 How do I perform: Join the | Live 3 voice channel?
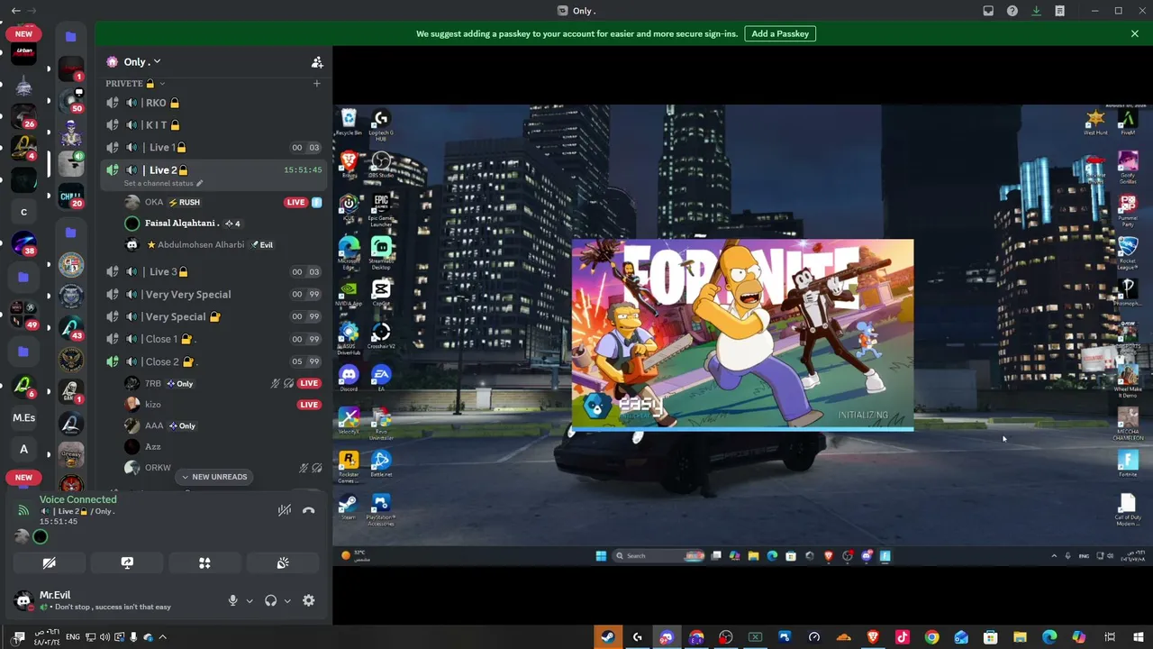(x=213, y=271)
